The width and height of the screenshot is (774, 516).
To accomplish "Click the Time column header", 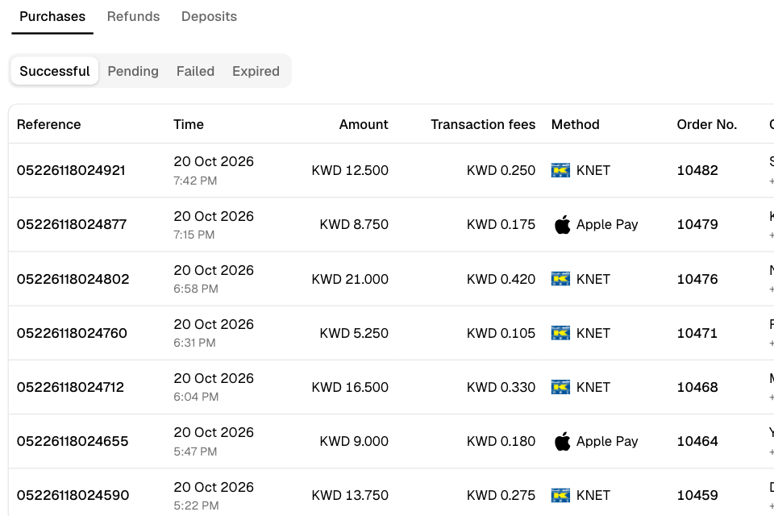I will (x=189, y=124).
